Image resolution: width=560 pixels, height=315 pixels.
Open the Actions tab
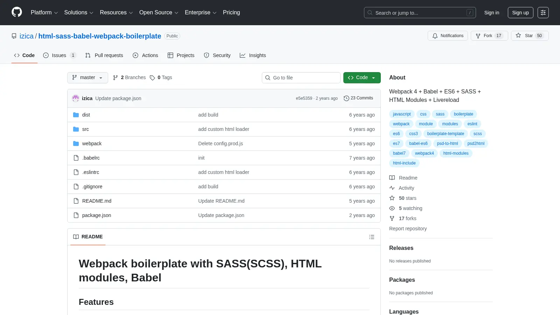coord(145,55)
